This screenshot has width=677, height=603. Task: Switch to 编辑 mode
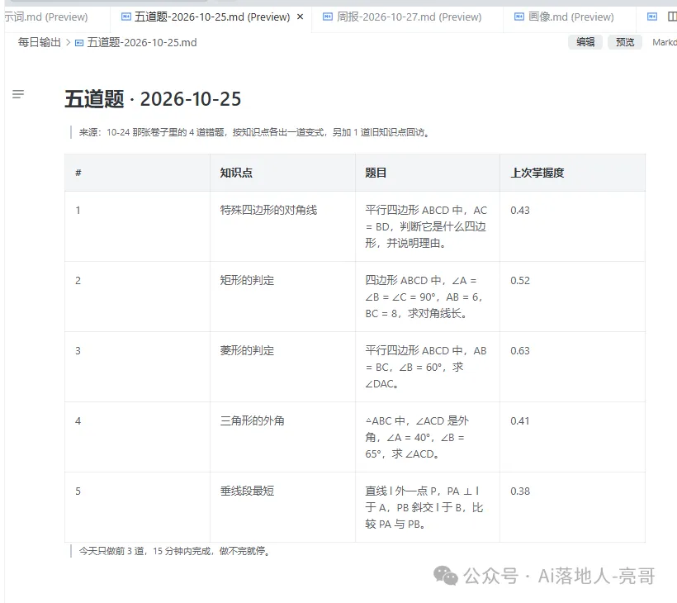point(585,42)
